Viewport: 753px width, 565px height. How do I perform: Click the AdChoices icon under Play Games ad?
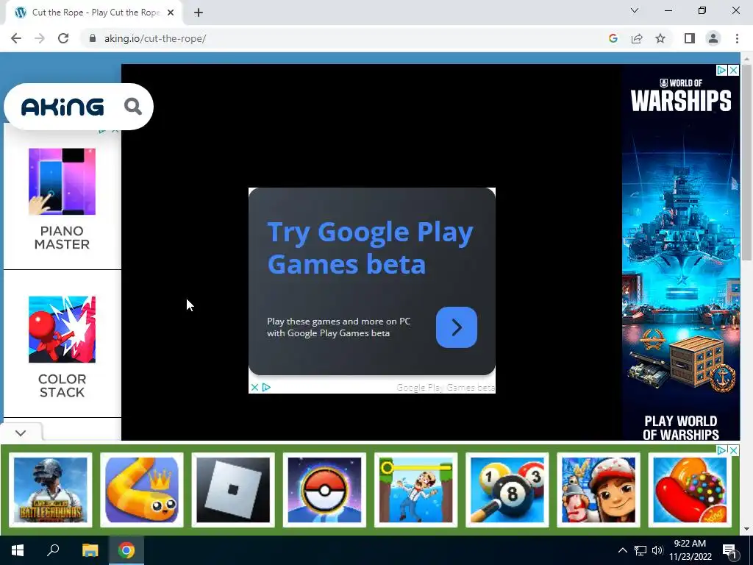(x=266, y=387)
